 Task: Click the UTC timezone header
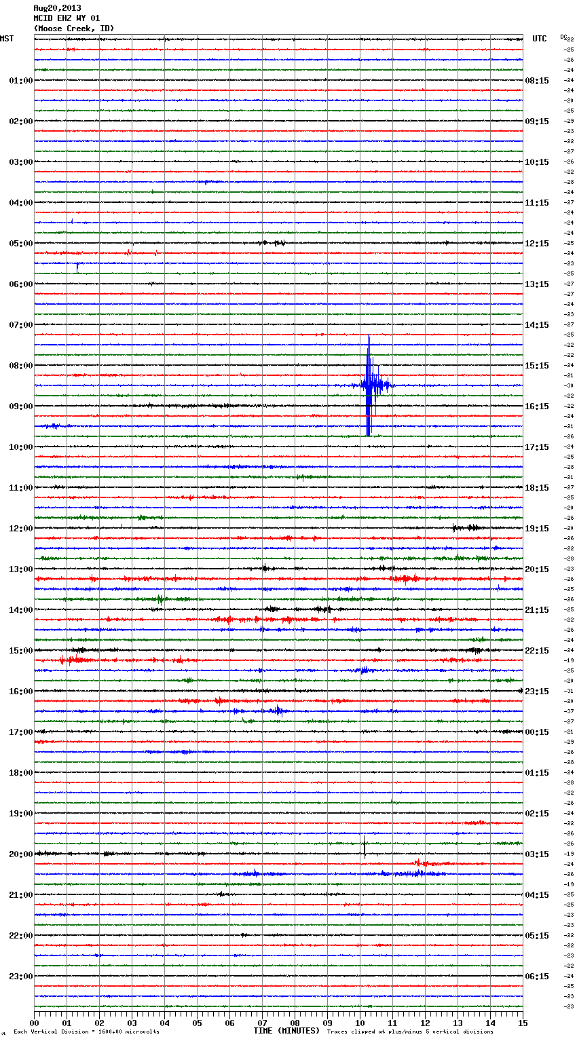(540, 39)
